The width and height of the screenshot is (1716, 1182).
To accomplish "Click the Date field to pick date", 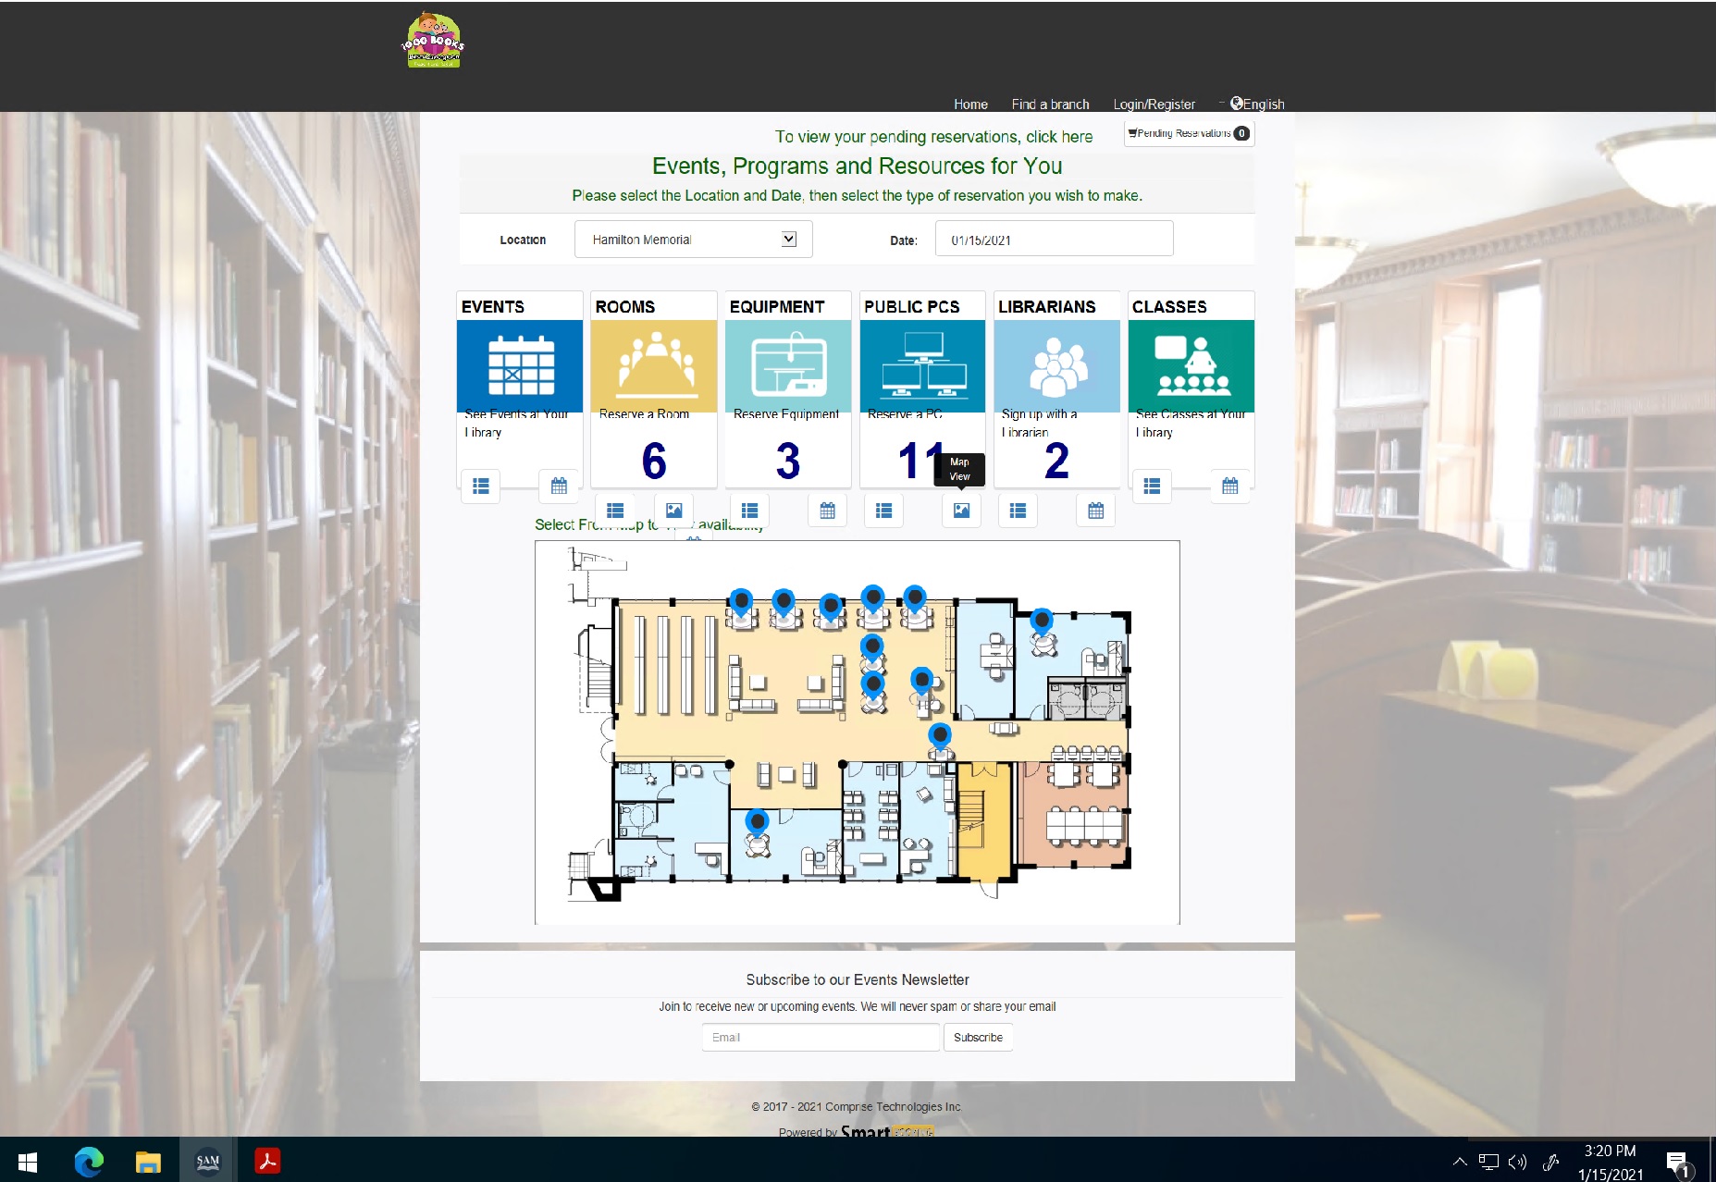I will [x=1054, y=240].
